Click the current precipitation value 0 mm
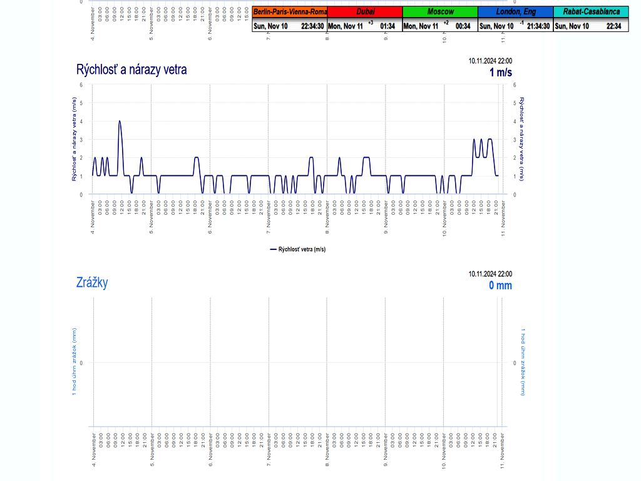The width and height of the screenshot is (641, 481). (500, 286)
